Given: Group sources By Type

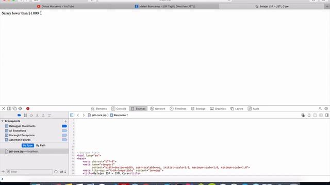Looking at the screenshot, I should point(27,145).
